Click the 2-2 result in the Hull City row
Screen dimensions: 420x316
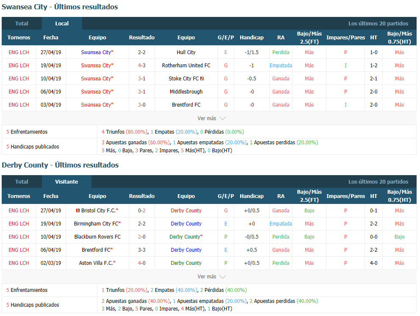[142, 52]
